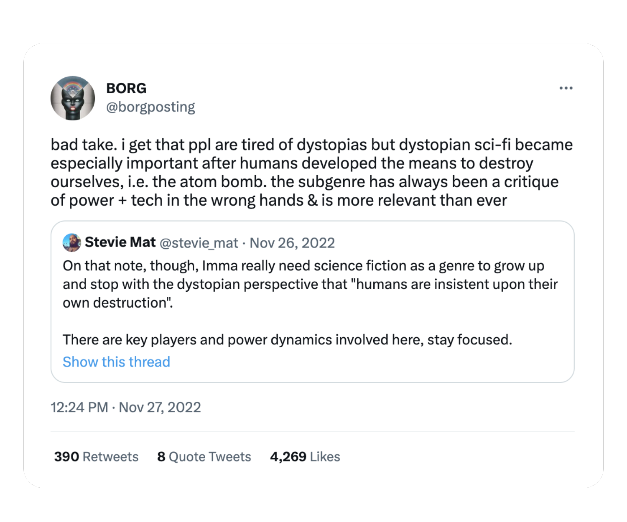
Task: Click the 'bad take' main tweet text
Action: [x=312, y=173]
